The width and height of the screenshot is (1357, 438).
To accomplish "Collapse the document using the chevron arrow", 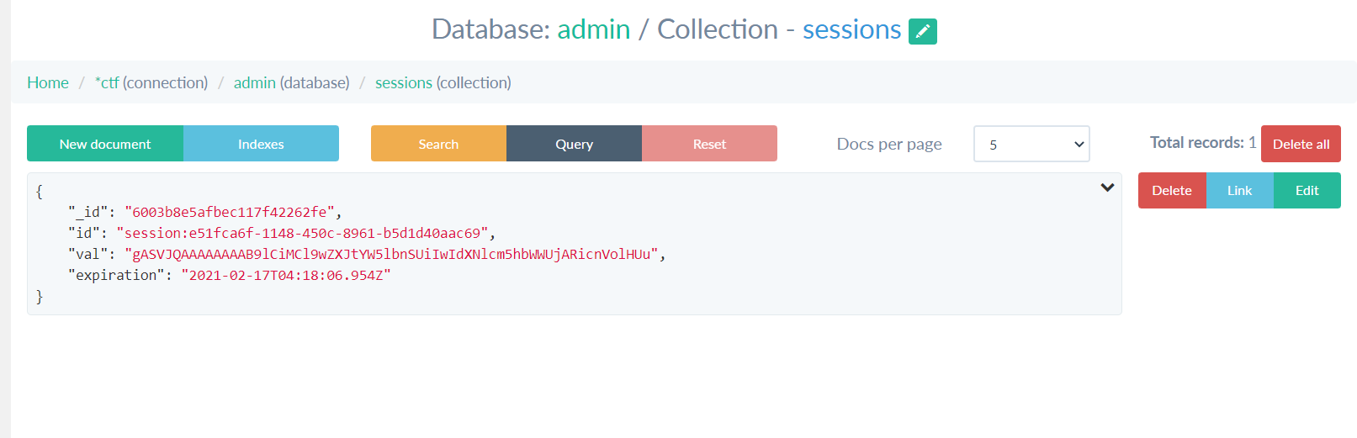I will click(1107, 187).
